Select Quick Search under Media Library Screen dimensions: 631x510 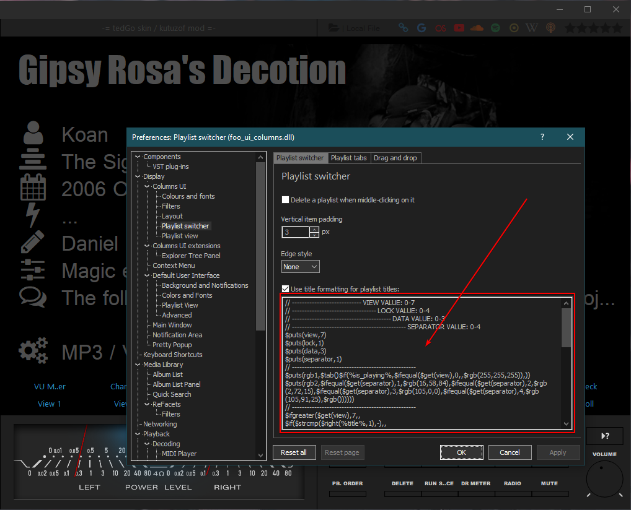(172, 394)
